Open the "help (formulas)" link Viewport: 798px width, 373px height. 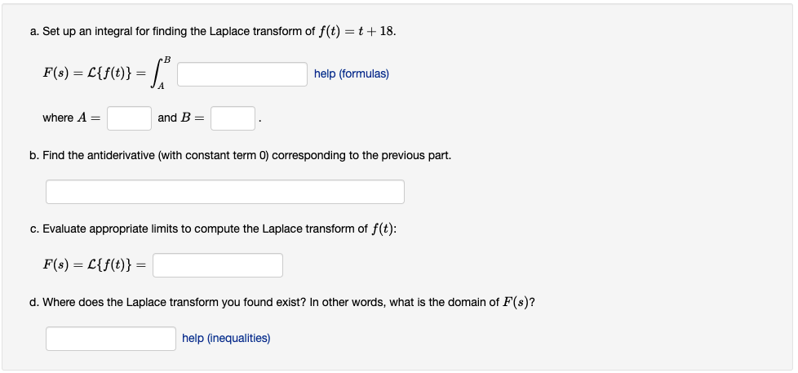coord(351,74)
